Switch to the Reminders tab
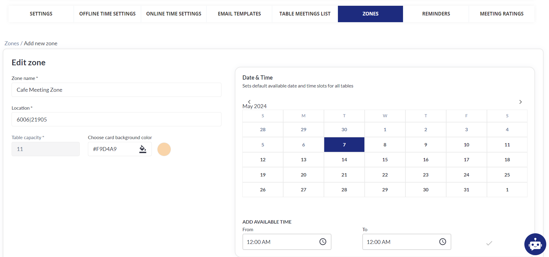The width and height of the screenshot is (549, 257). [x=436, y=14]
